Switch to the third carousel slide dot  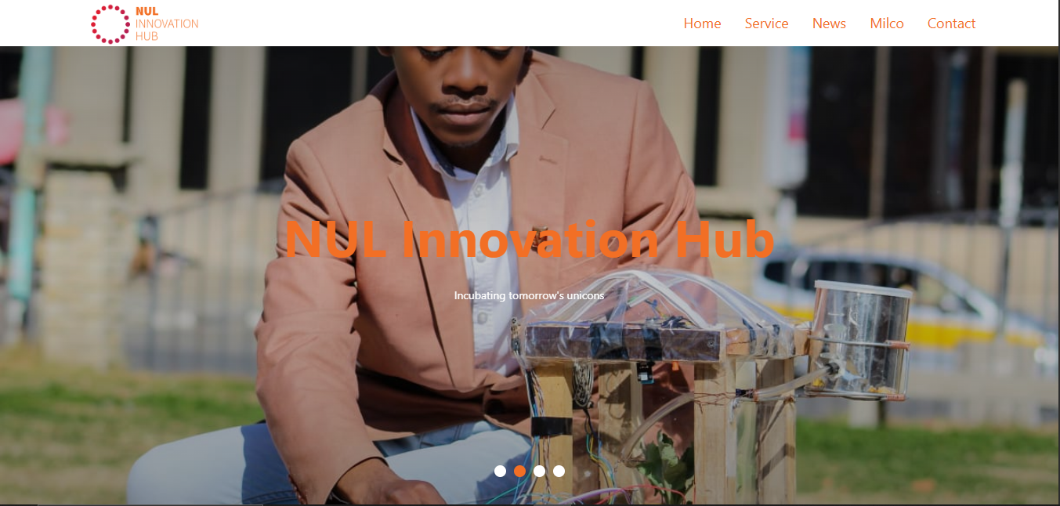click(539, 471)
